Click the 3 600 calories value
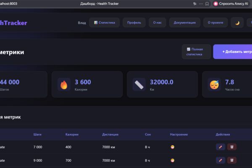The height and width of the screenshot is (168, 252). (83, 82)
